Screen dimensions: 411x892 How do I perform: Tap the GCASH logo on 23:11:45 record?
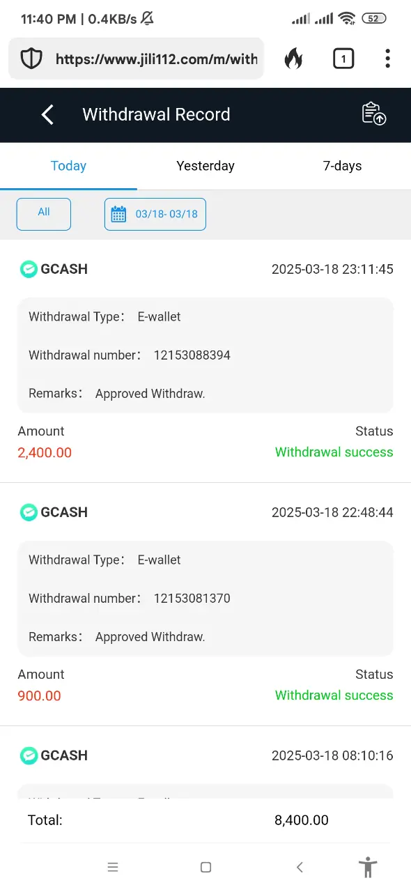[x=29, y=269]
